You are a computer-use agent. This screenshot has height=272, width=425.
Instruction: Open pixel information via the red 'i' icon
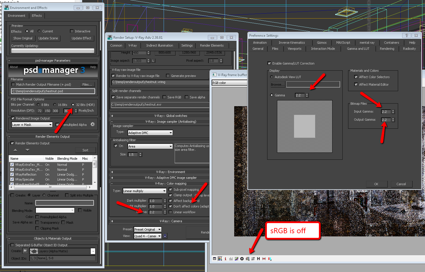tap(226, 259)
